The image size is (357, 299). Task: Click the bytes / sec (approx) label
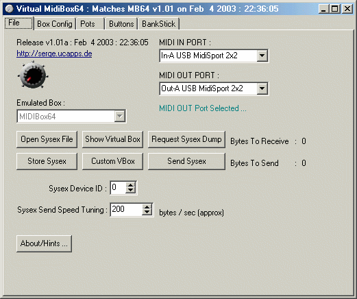point(191,213)
